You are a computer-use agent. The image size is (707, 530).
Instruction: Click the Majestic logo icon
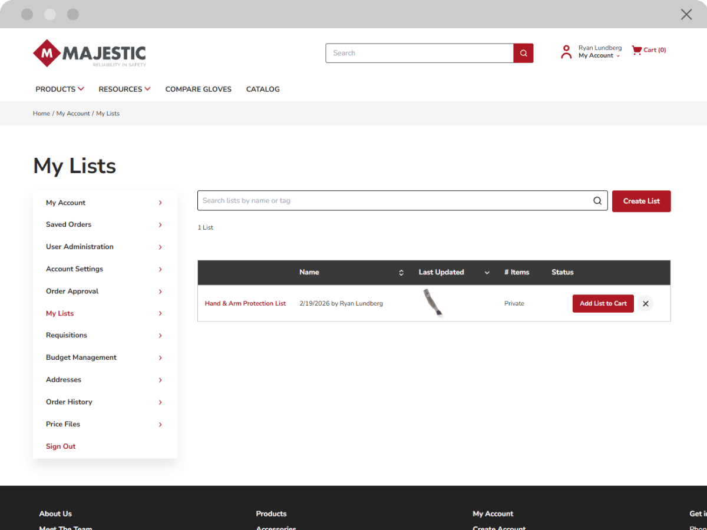pyautogui.click(x=47, y=52)
